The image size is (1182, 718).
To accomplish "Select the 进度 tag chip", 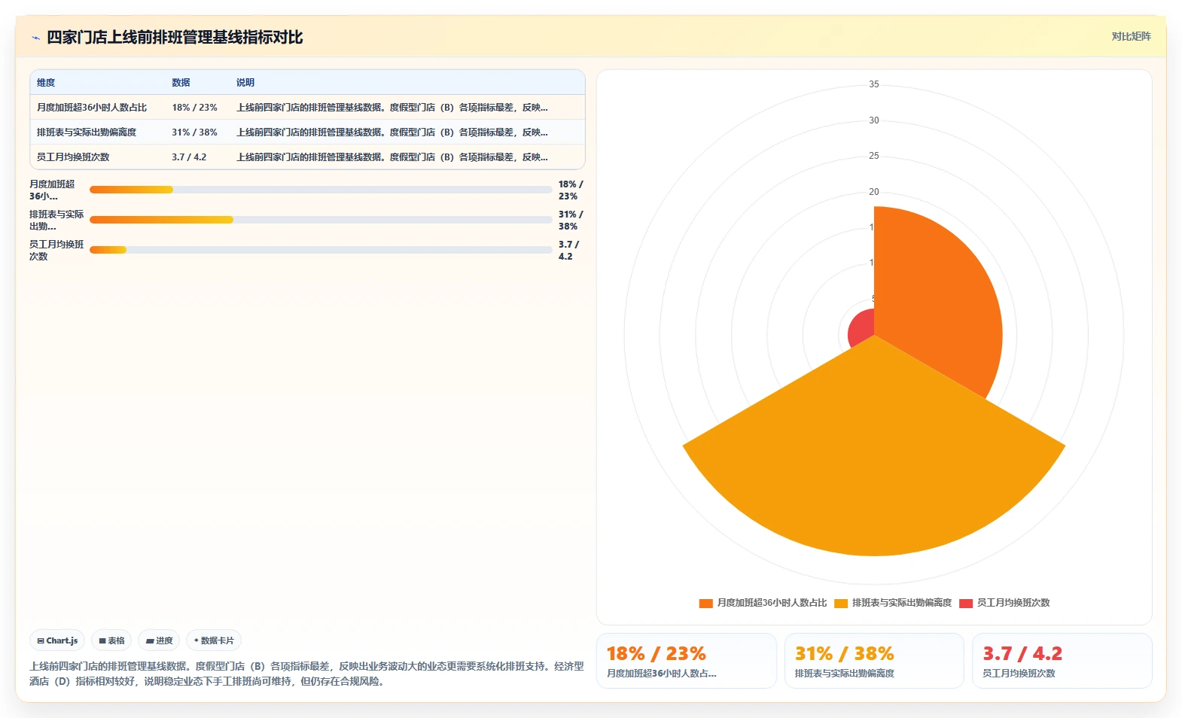I will coord(159,640).
